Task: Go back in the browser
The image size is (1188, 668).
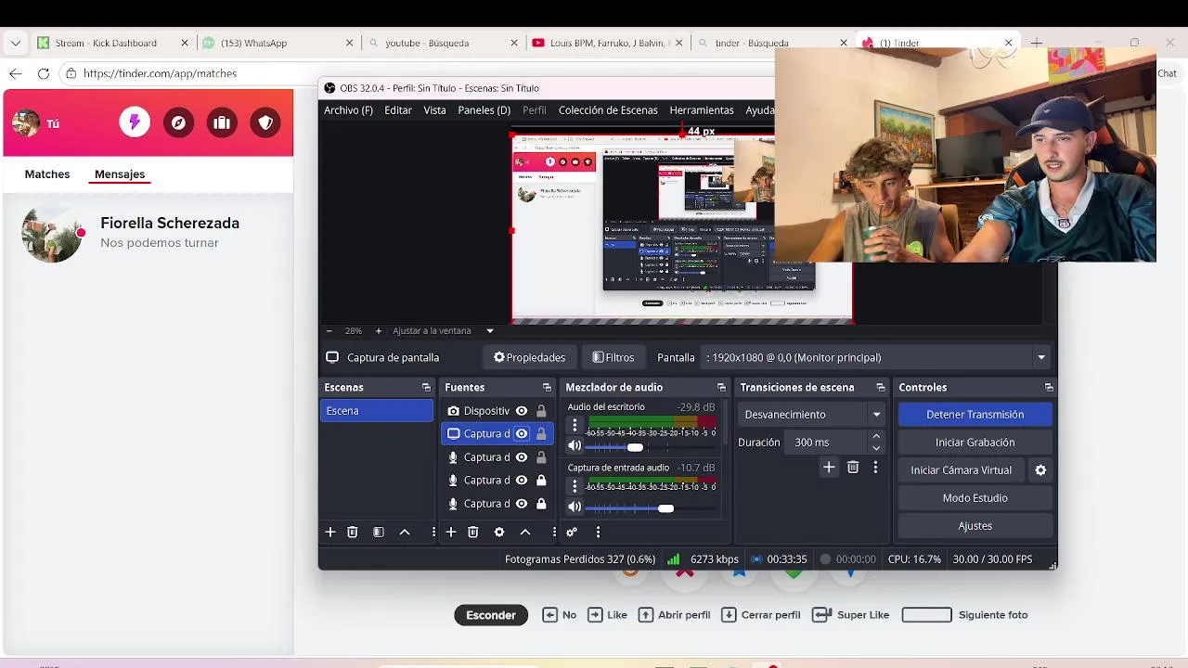Action: [15, 73]
